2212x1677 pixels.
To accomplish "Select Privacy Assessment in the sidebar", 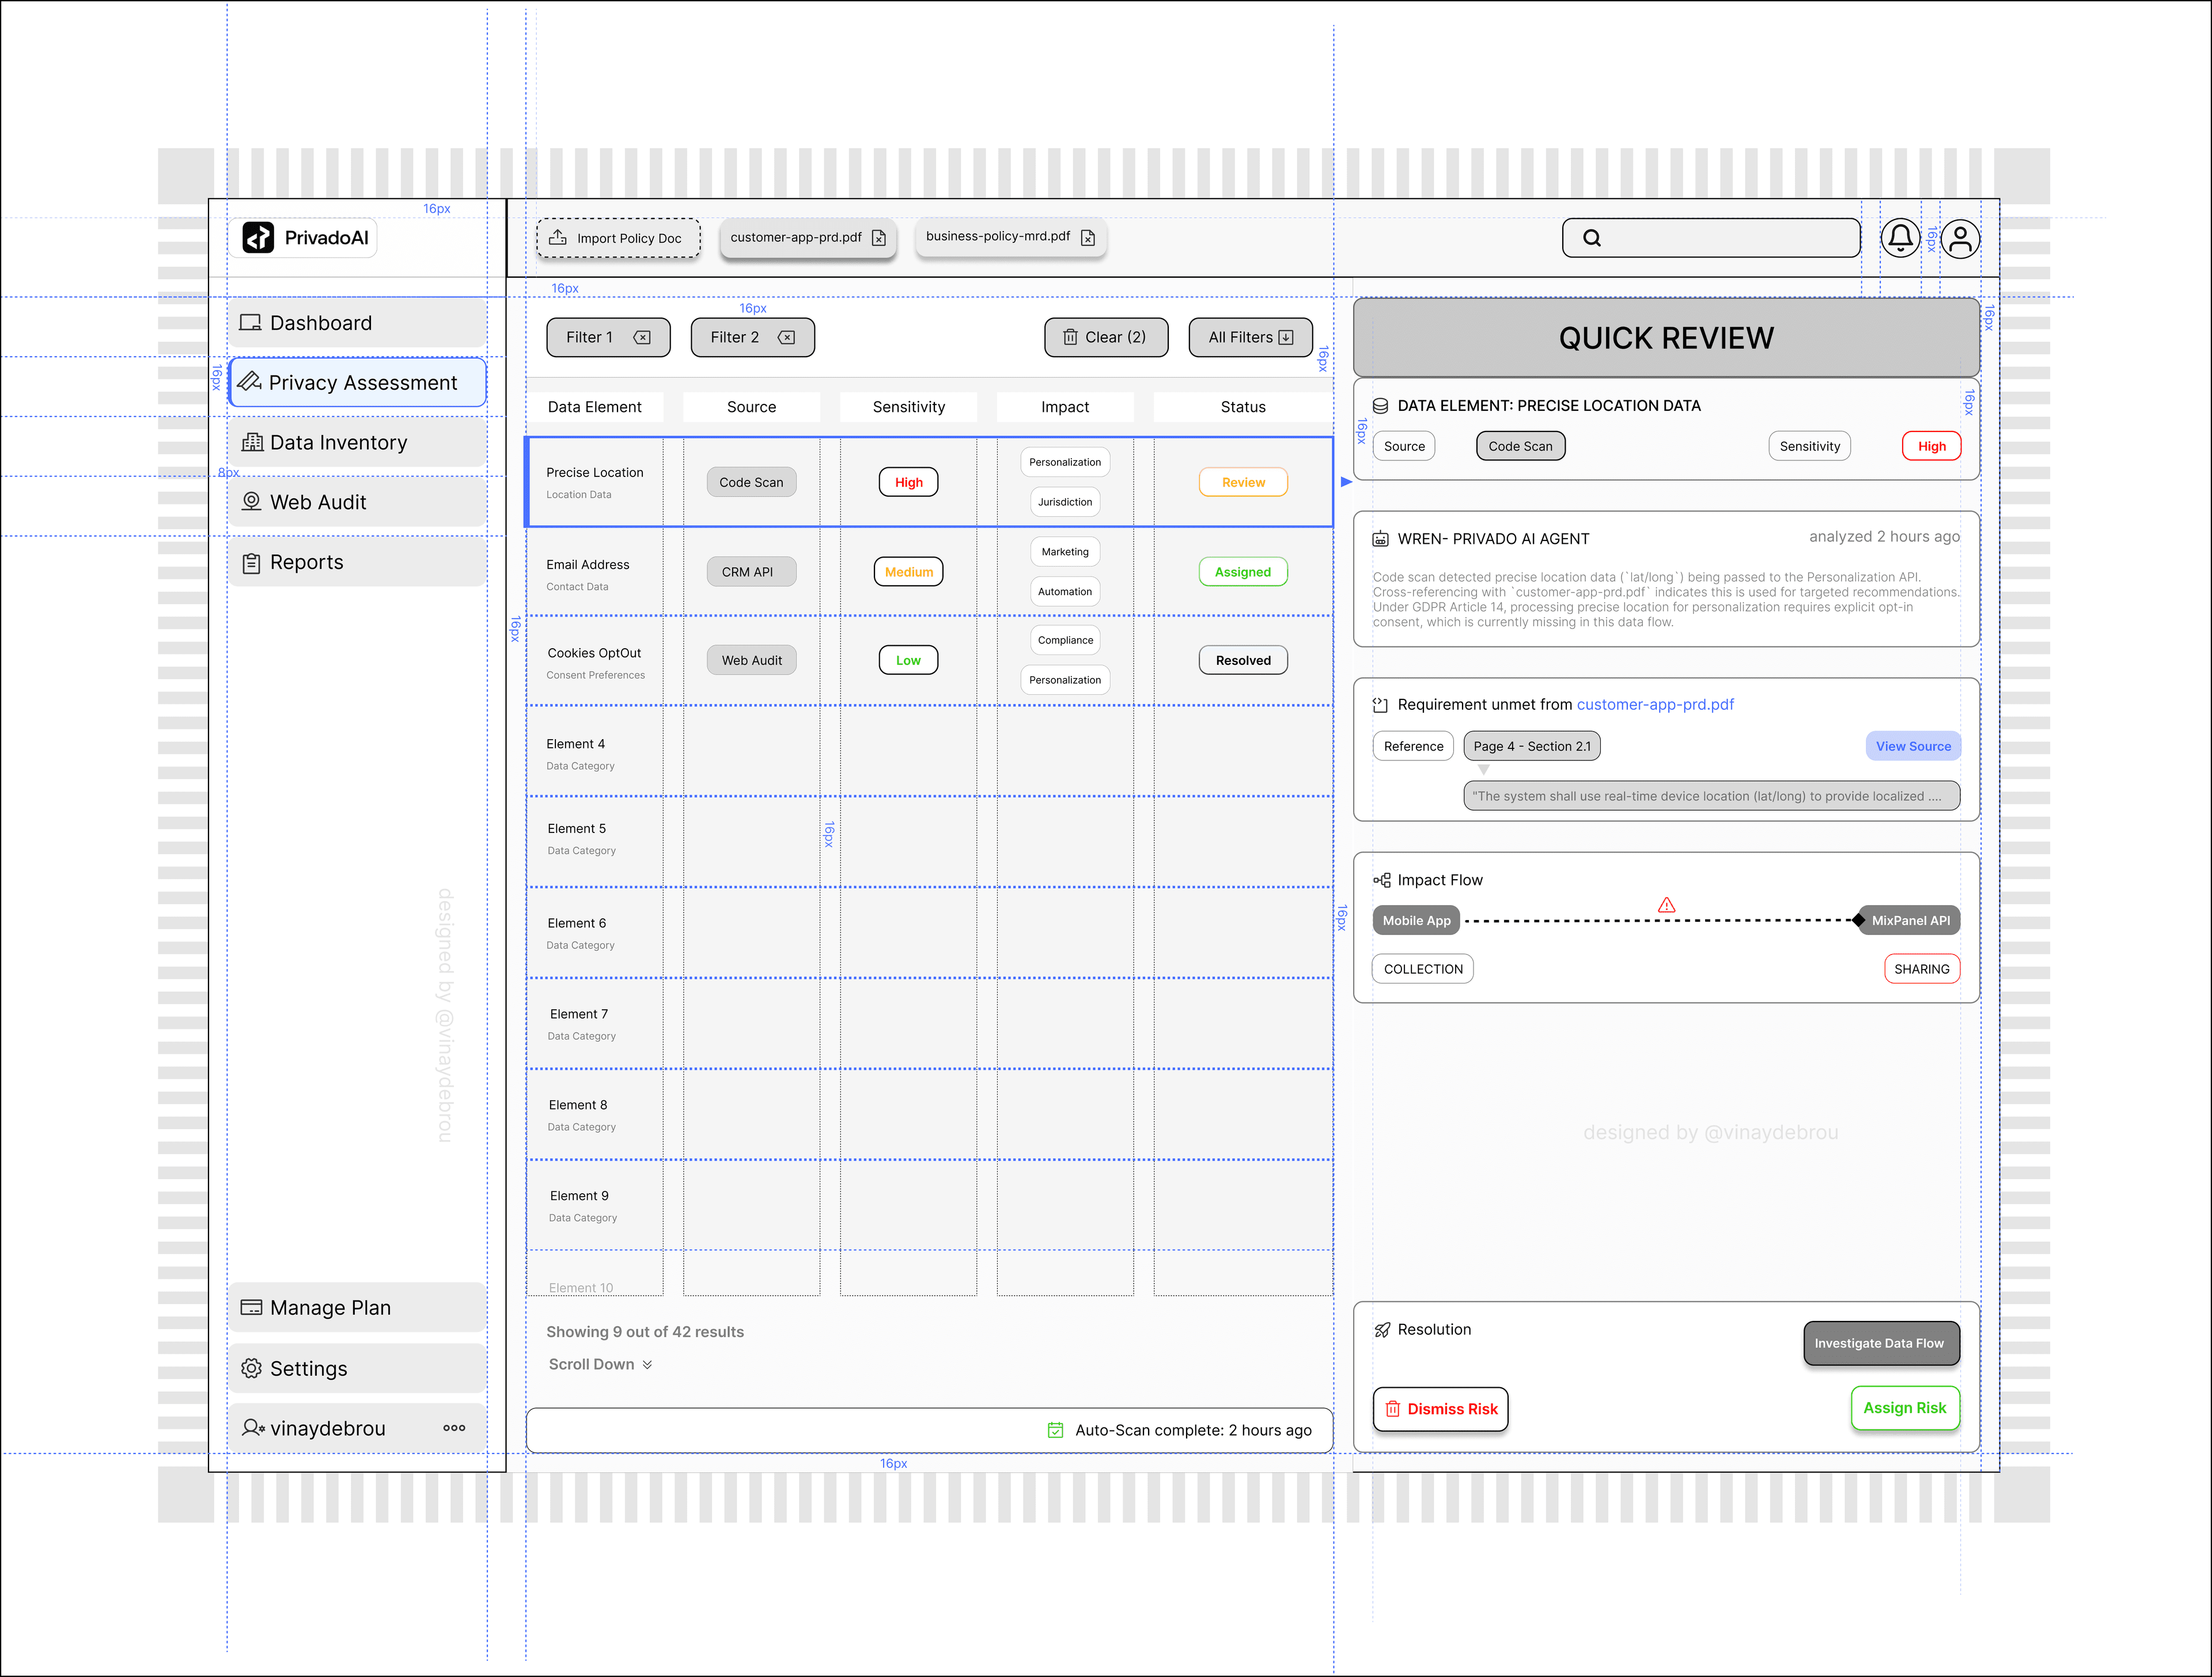I will tap(358, 383).
